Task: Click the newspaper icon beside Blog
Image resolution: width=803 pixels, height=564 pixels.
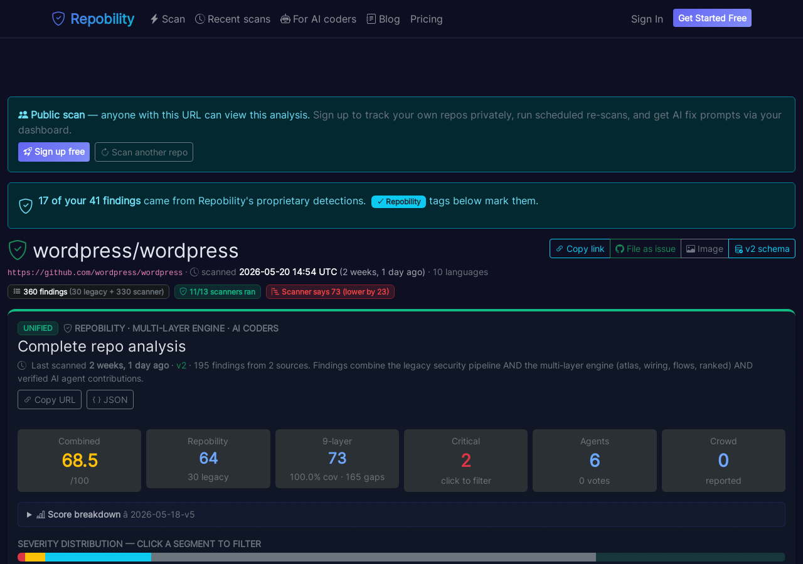Action: 371,19
